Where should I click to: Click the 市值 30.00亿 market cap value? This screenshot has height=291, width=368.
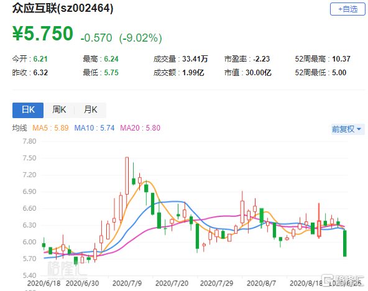248,73
